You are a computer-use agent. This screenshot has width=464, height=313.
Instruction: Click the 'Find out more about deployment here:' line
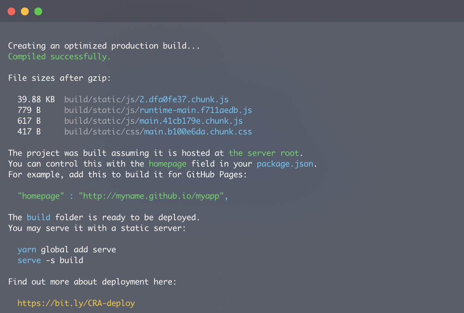coord(92,282)
